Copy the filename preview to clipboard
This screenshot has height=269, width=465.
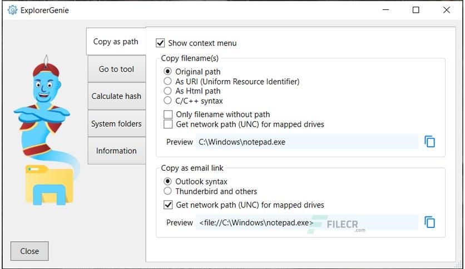tap(429, 142)
